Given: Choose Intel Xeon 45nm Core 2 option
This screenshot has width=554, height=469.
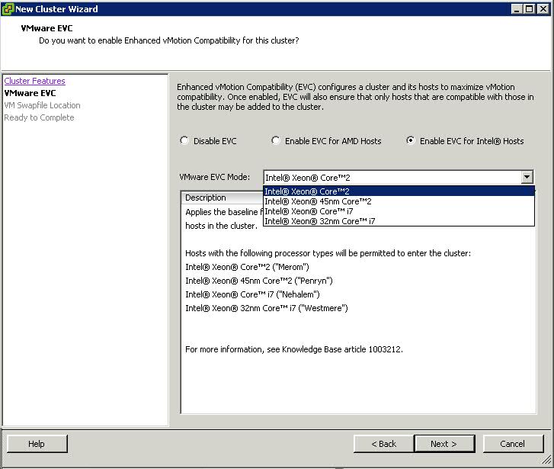Looking at the screenshot, I should click(399, 201).
